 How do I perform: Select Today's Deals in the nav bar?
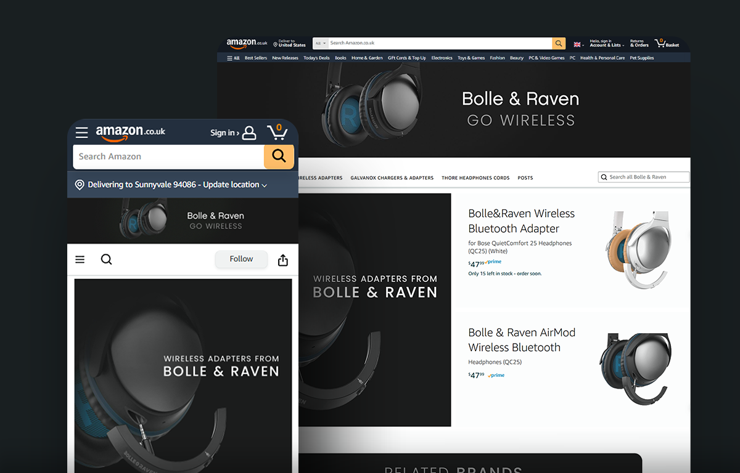click(316, 58)
